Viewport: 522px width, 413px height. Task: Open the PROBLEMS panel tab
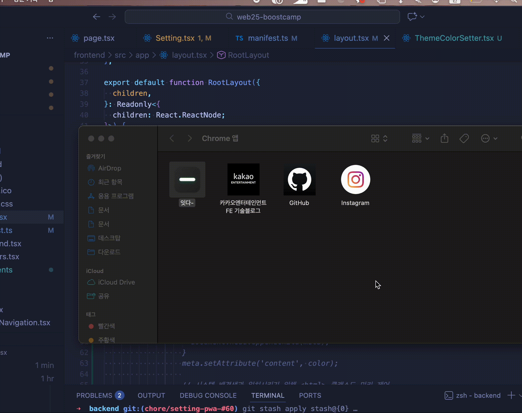pos(100,395)
